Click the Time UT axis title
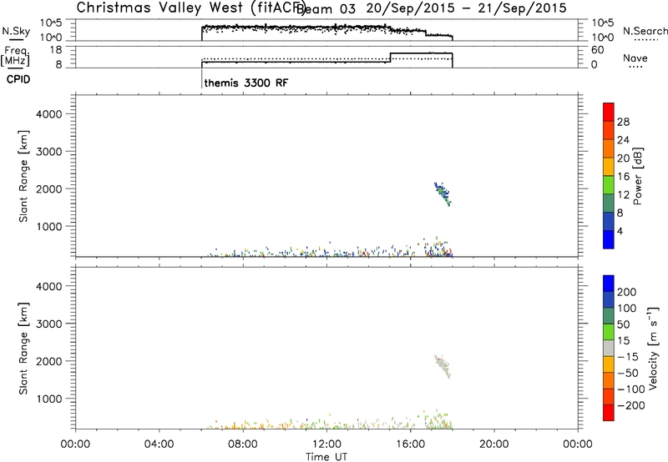This screenshot has width=668, height=462. tap(326, 457)
